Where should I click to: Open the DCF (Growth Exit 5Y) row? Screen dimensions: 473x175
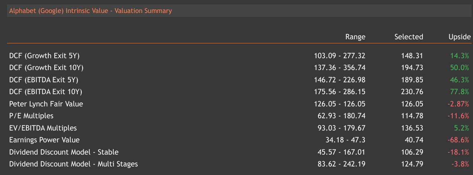click(45, 56)
